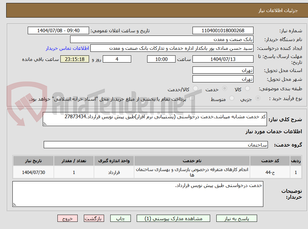Click the بازگشت back button
This screenshot has width=308, height=229.
(94, 218)
